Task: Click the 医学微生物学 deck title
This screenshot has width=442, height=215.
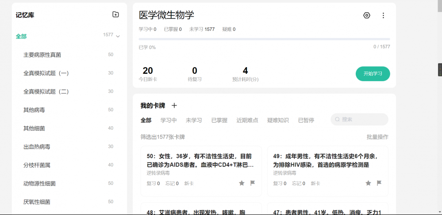Action: (166, 15)
